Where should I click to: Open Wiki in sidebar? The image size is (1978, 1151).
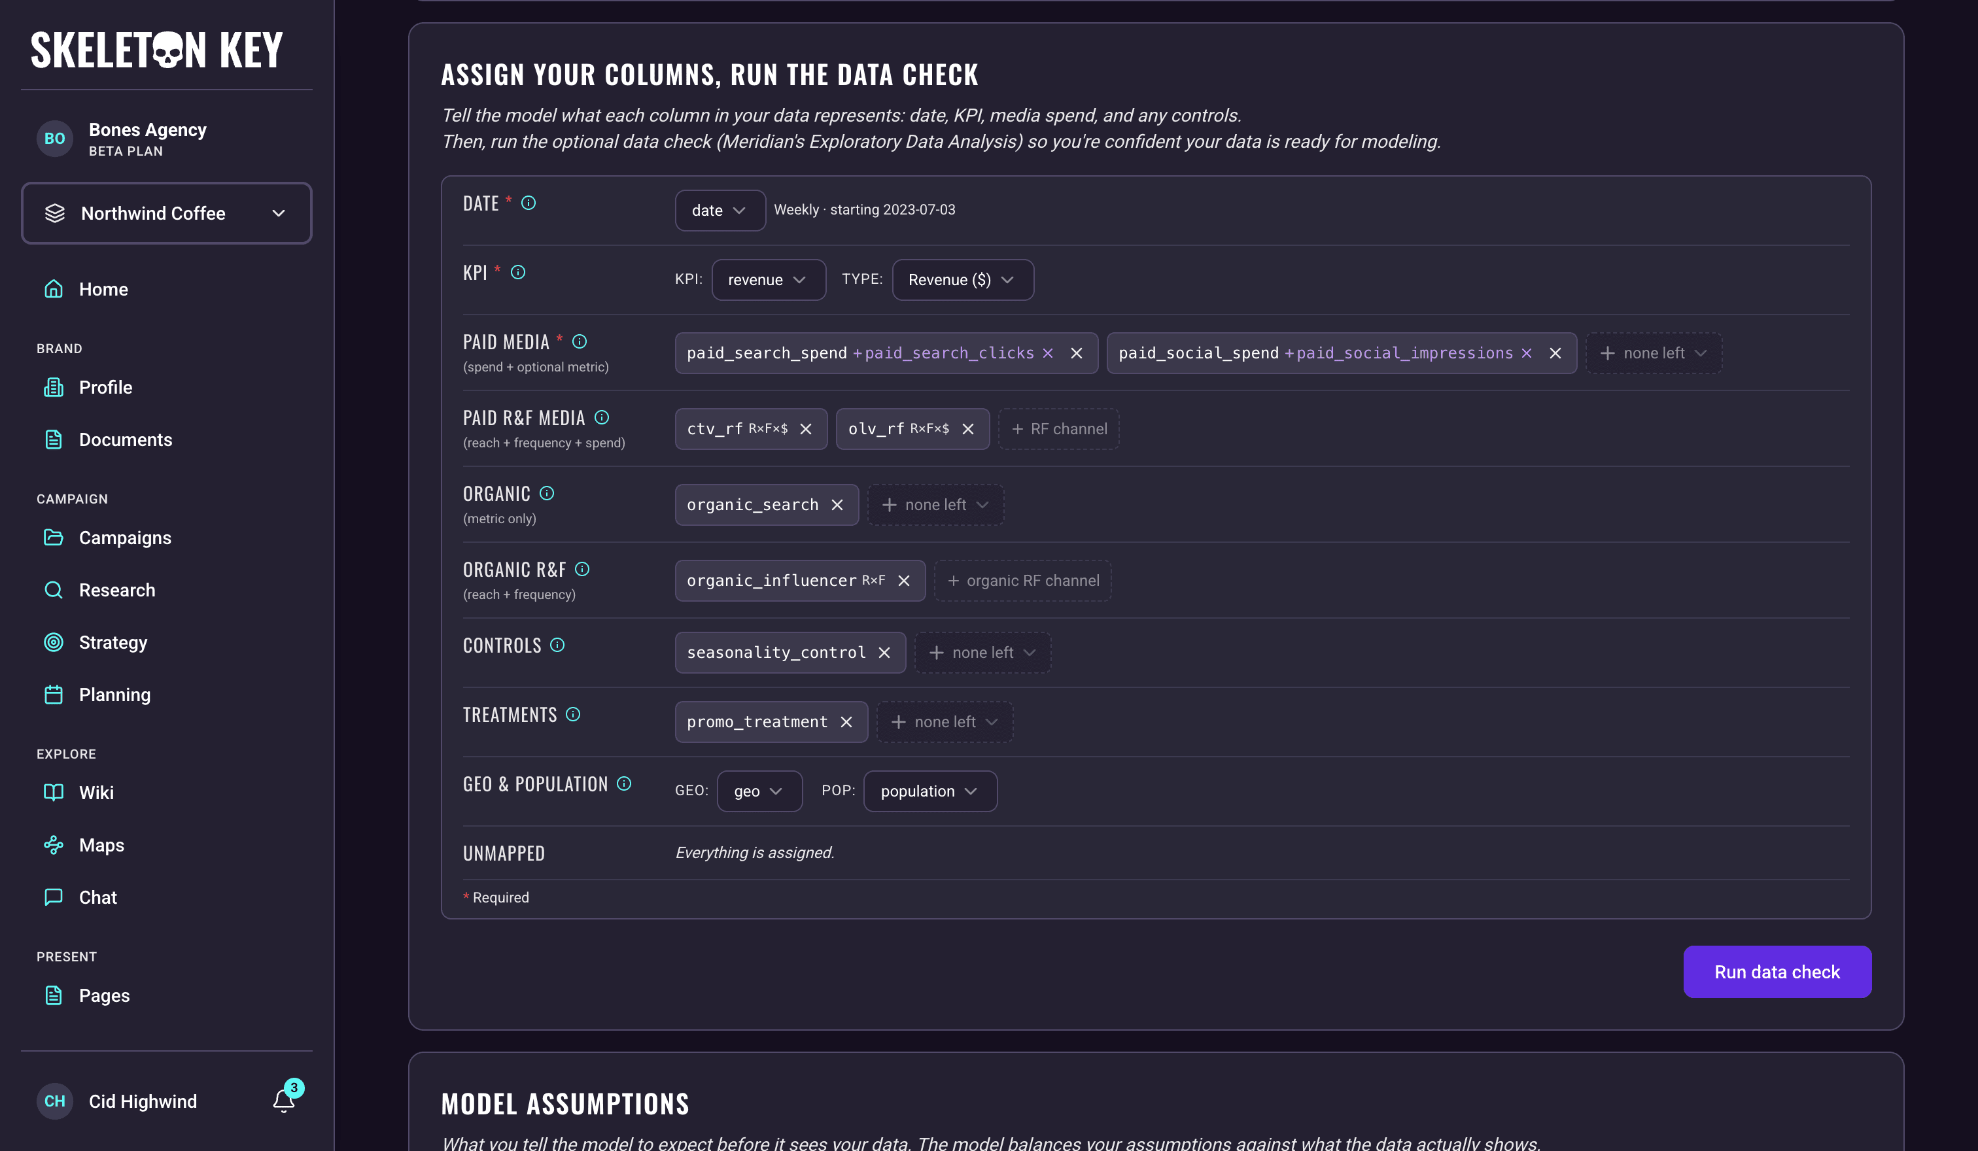point(95,793)
